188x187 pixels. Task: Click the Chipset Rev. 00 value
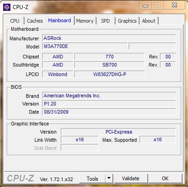(x=168, y=57)
